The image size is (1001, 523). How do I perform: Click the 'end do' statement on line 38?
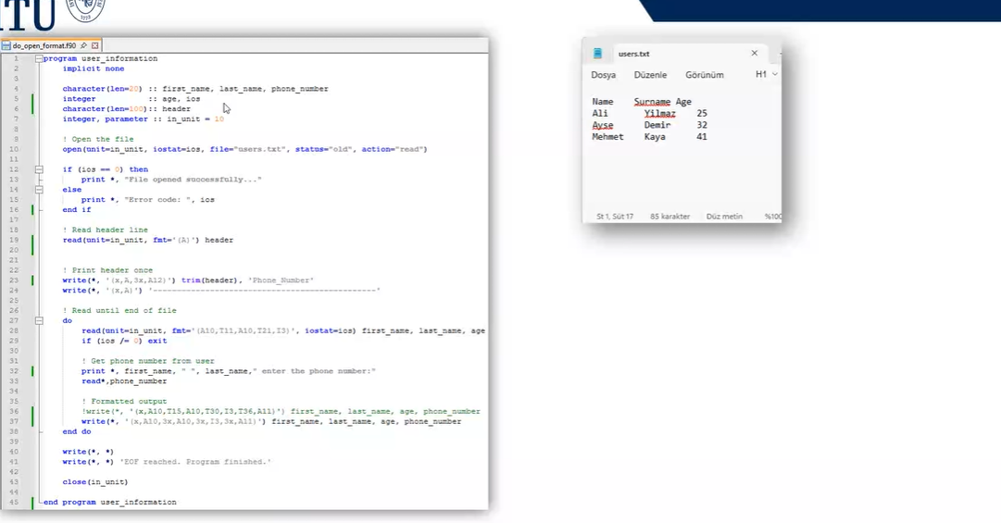point(77,431)
